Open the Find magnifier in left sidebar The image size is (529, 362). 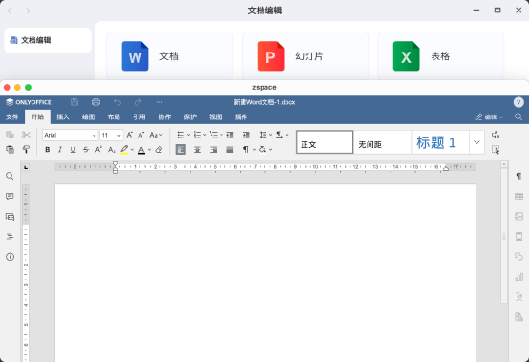click(10, 176)
